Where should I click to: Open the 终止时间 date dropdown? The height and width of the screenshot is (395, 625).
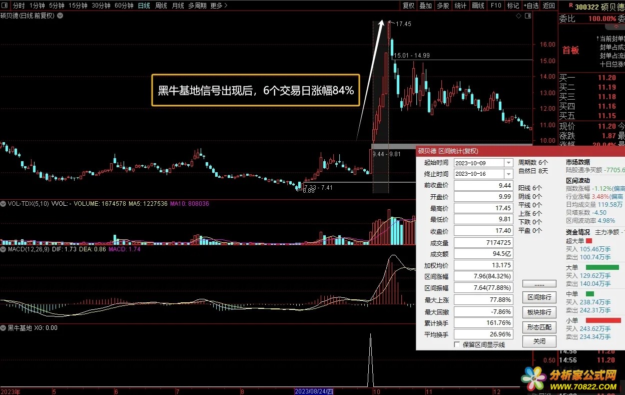coord(509,174)
